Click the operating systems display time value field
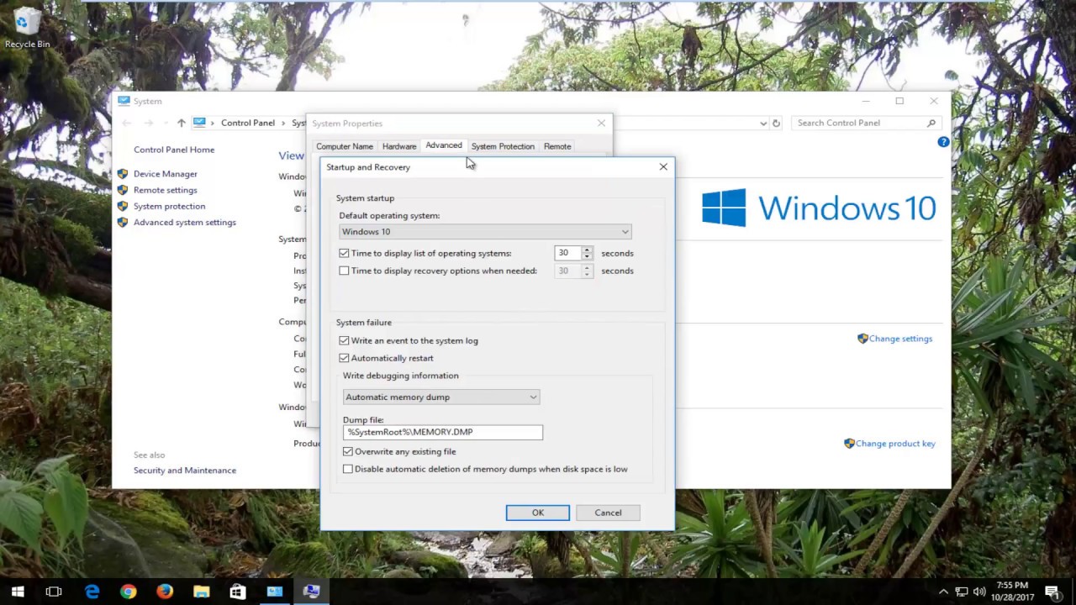 (567, 253)
